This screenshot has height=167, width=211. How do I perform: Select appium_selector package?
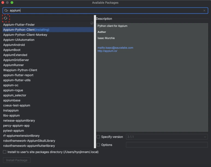coord(48,95)
